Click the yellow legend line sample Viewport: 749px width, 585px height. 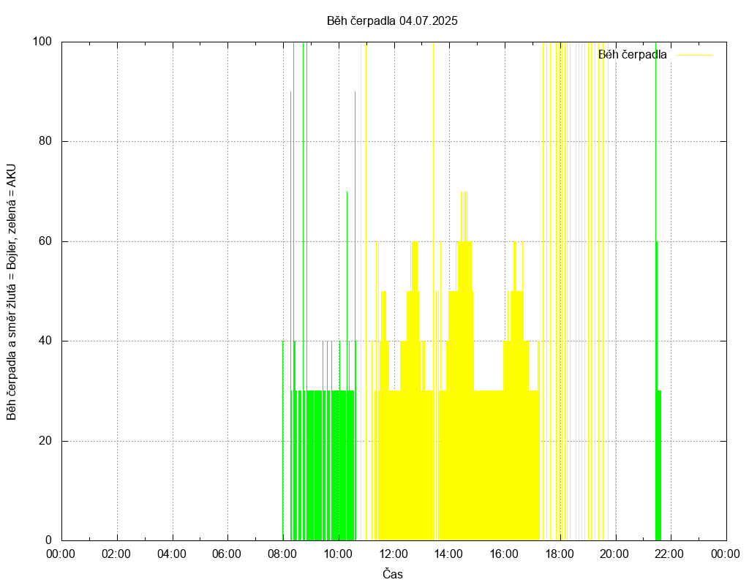pyautogui.click(x=695, y=55)
